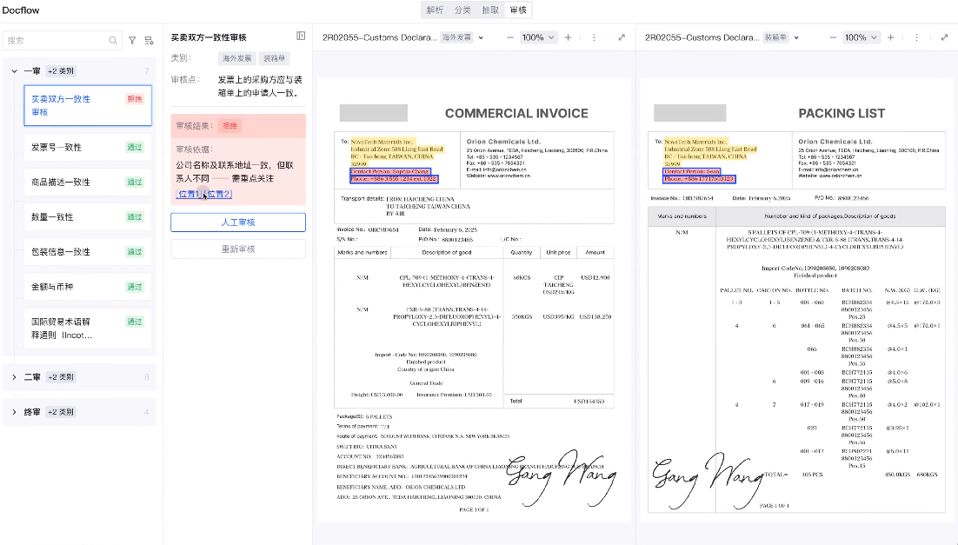Expand the 终审 review group

pyautogui.click(x=15, y=412)
